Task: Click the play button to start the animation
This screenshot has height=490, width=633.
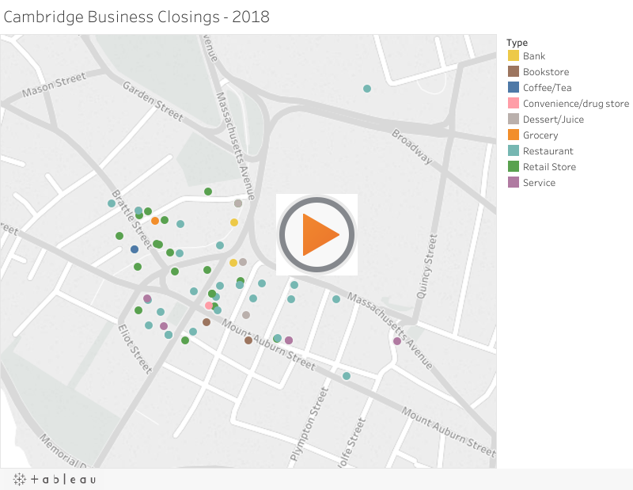Action: coord(316,234)
